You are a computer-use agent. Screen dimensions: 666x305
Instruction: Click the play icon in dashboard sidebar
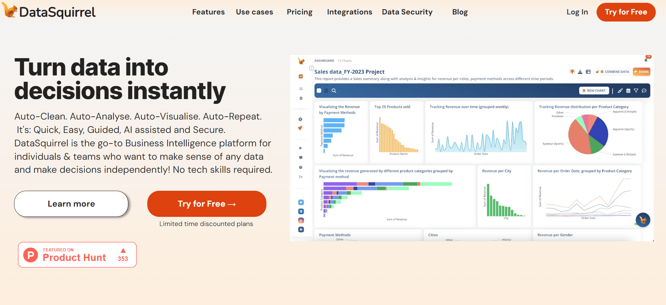click(x=301, y=148)
